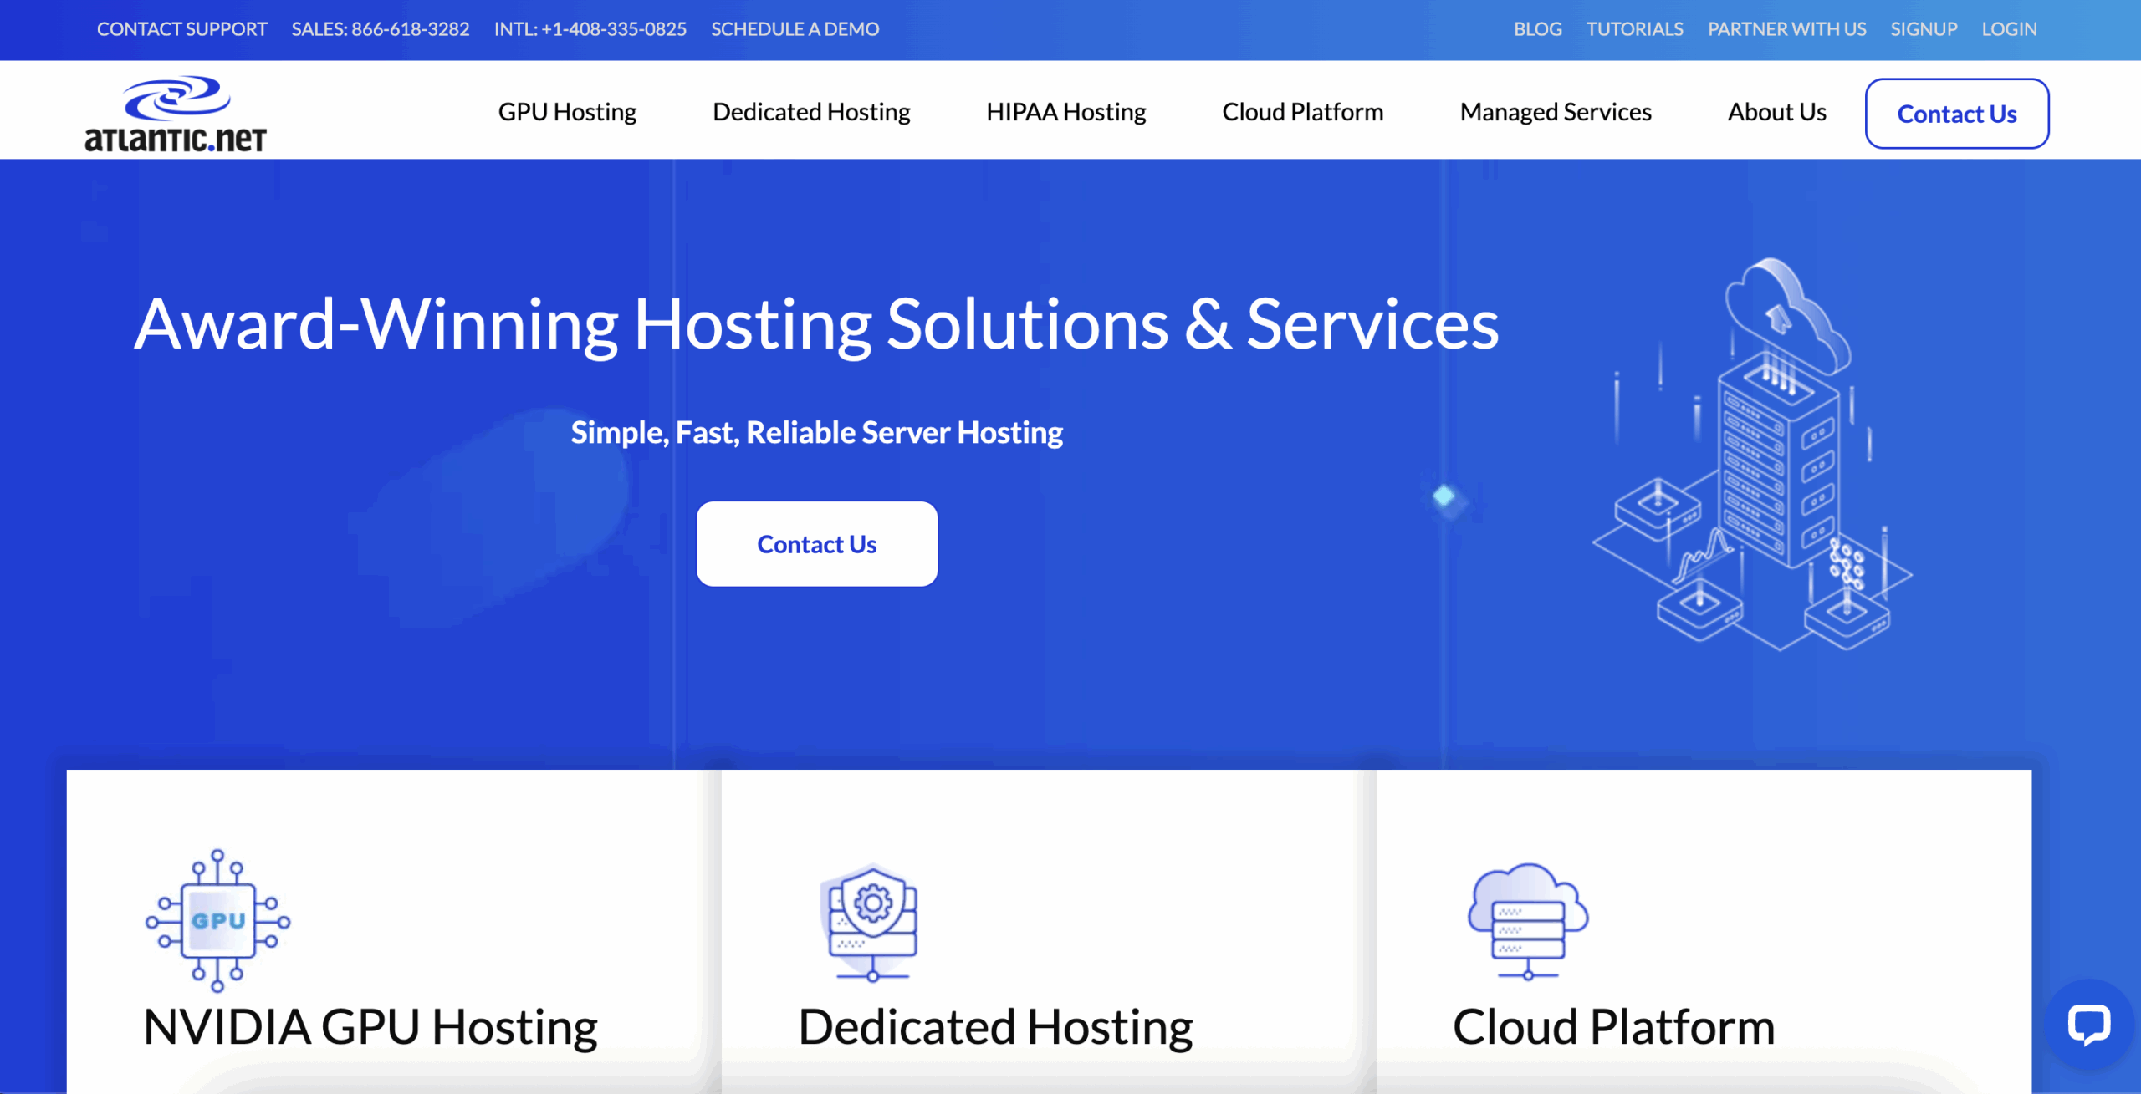Image resolution: width=2141 pixels, height=1094 pixels.
Task: Click the white Contact Us hero button
Action: point(817,544)
